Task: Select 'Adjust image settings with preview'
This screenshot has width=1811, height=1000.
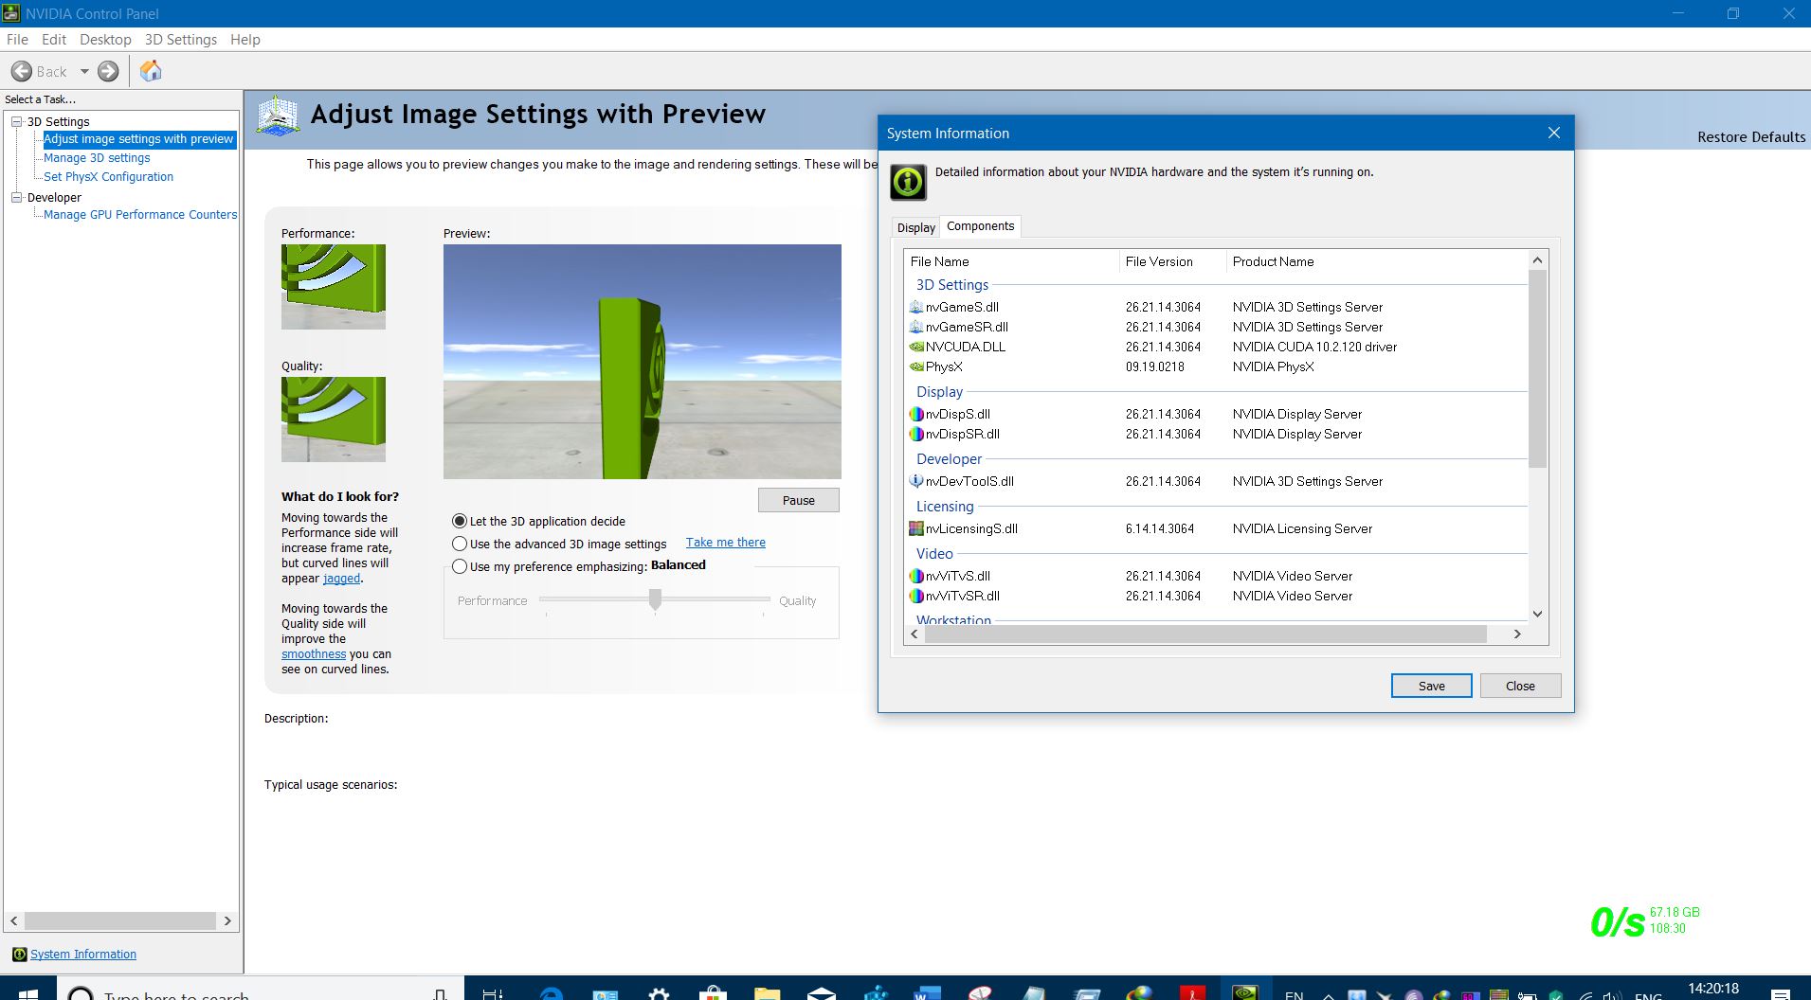Action: 138,139
